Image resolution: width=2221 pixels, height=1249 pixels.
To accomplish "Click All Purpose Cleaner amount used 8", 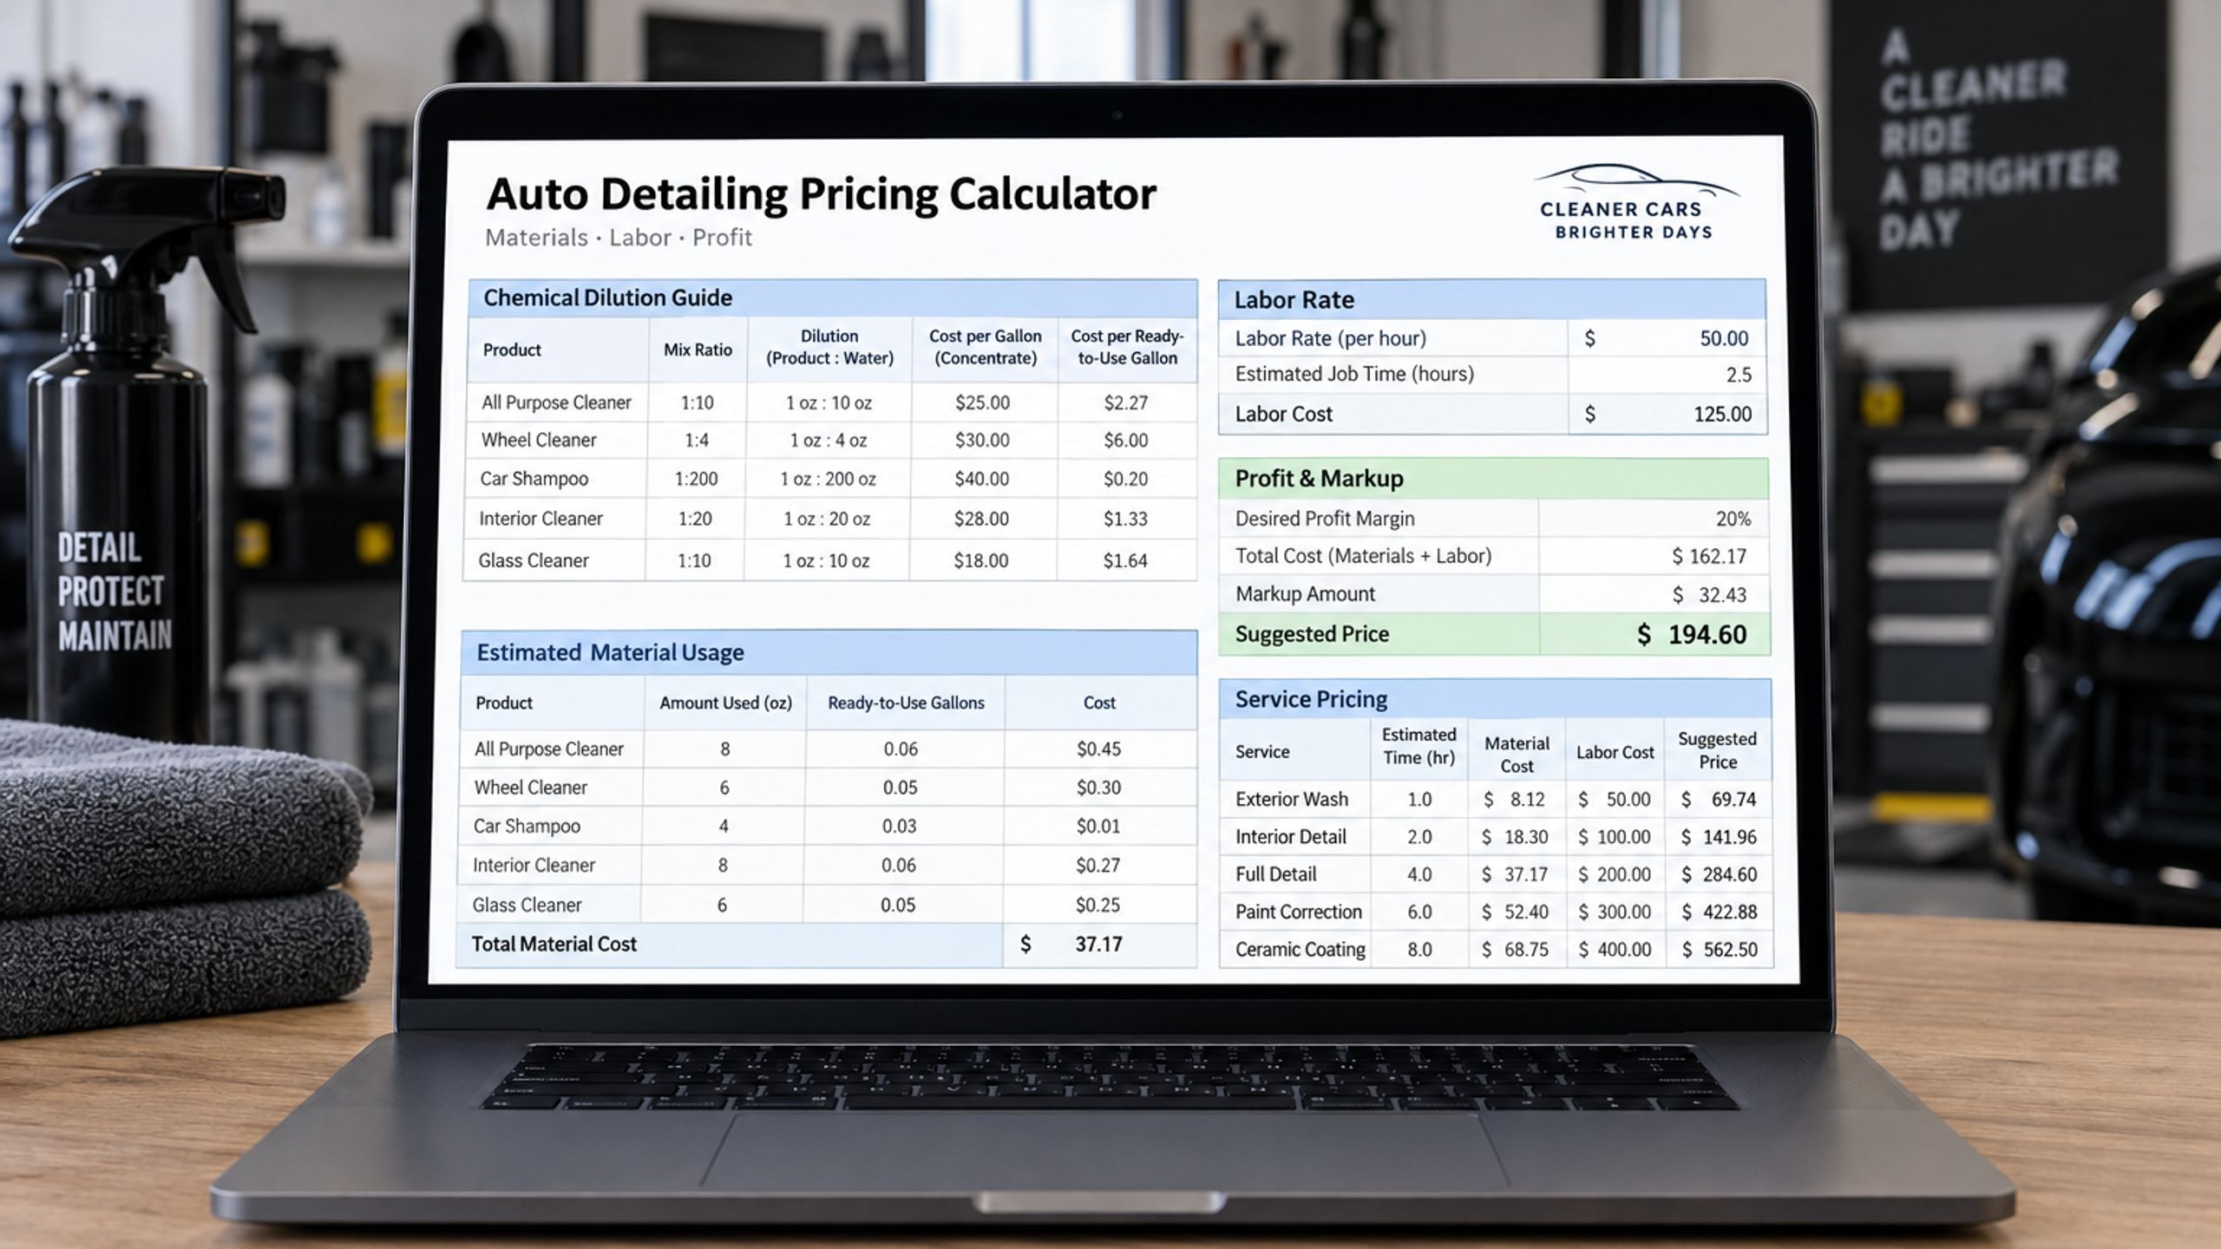I will point(724,749).
